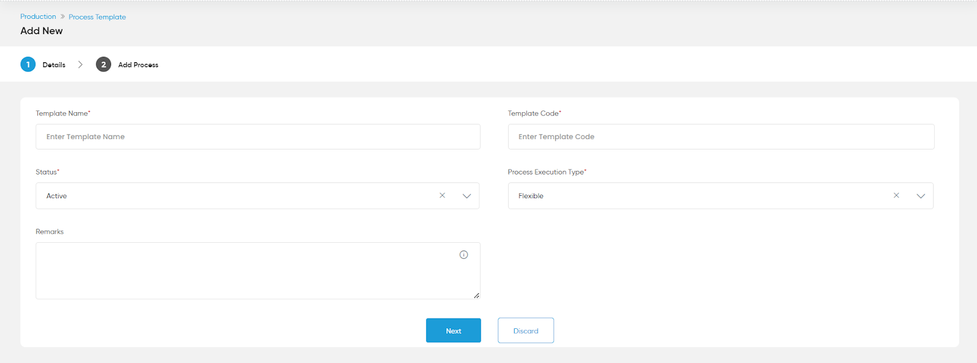The width and height of the screenshot is (977, 363).
Task: Click the chevron between wizard steps
Action: tap(80, 64)
